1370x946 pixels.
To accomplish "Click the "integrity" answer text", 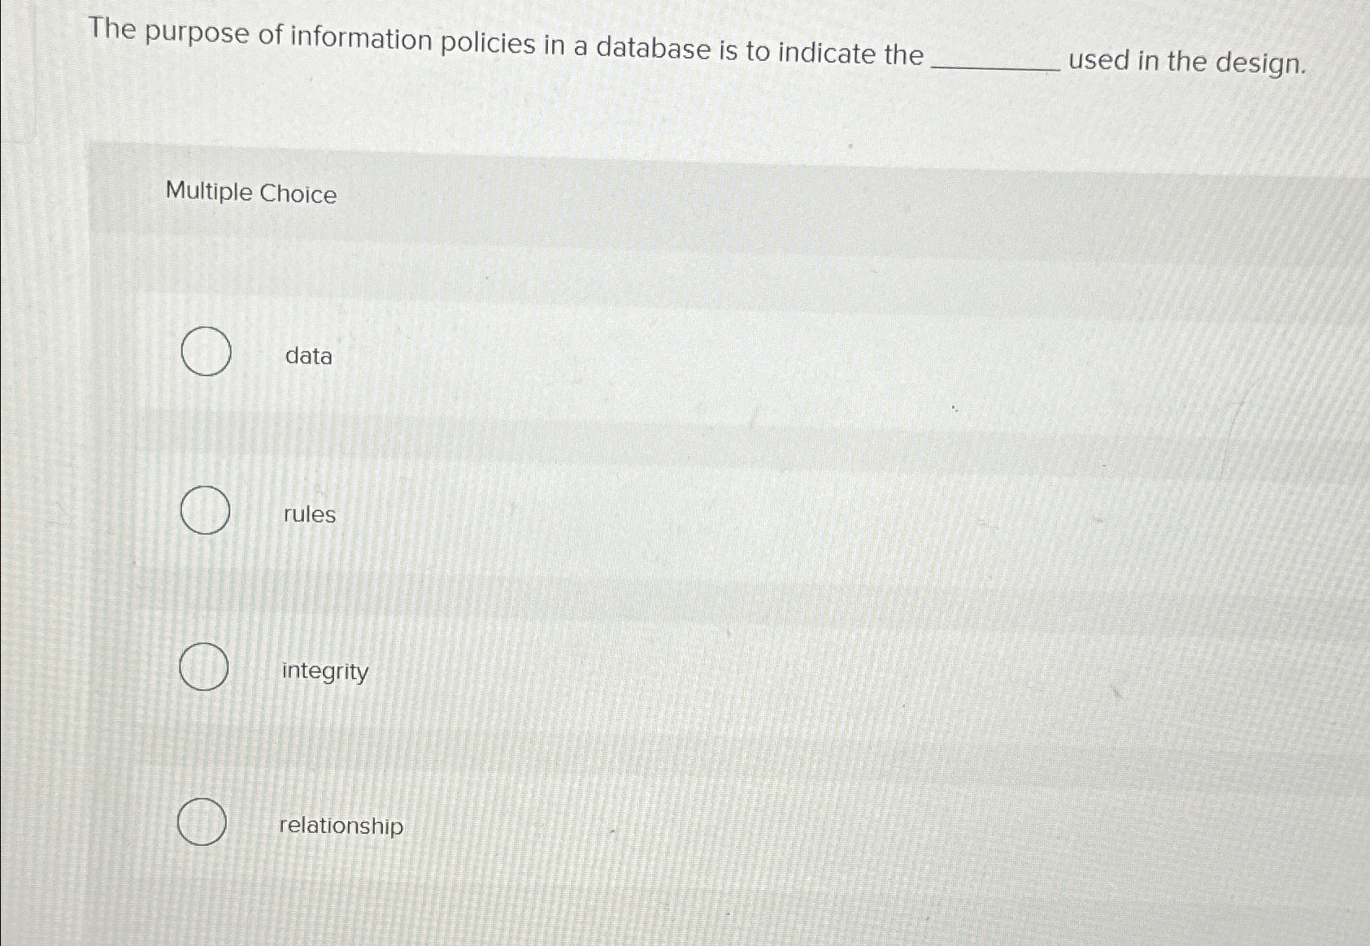I will tap(324, 671).
